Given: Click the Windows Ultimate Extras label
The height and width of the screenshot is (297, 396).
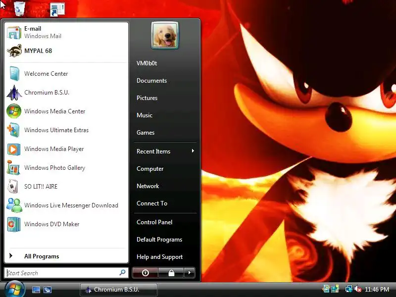Looking at the screenshot, I should tap(56, 130).
